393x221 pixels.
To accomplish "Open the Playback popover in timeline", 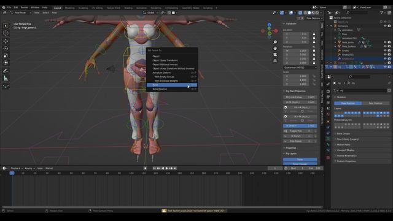I will [17, 168].
